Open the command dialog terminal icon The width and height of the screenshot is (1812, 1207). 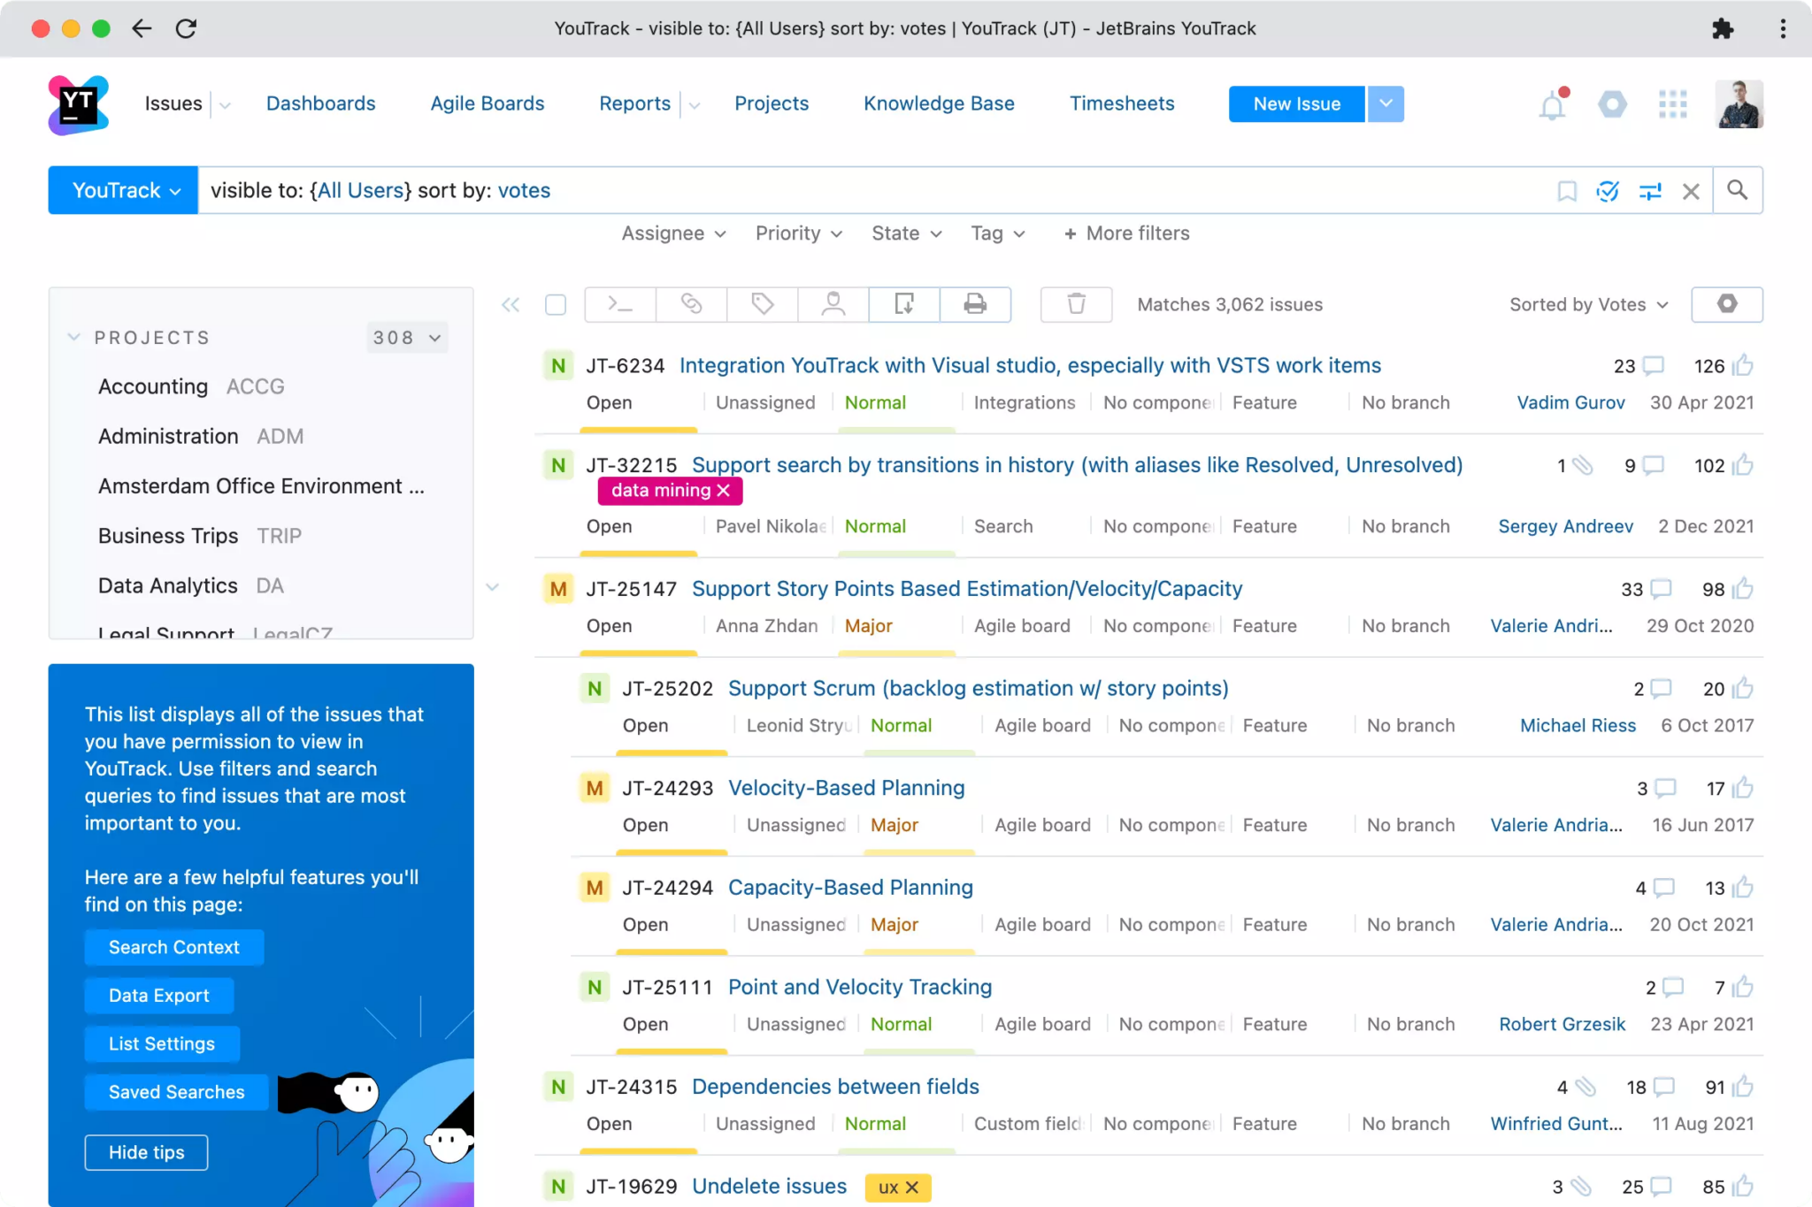619,304
